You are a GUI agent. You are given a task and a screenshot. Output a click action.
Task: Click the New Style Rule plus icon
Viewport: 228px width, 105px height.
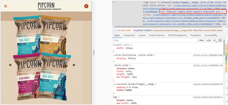pyautogui.click(x=215, y=40)
